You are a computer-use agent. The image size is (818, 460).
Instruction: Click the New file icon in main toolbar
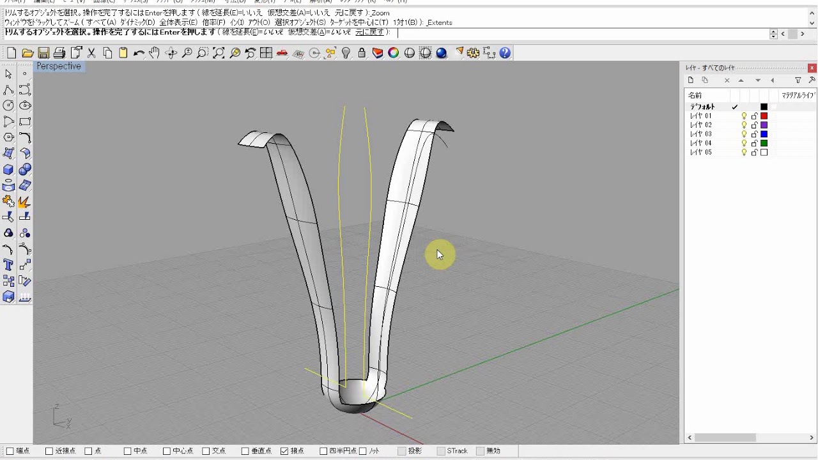click(11, 53)
